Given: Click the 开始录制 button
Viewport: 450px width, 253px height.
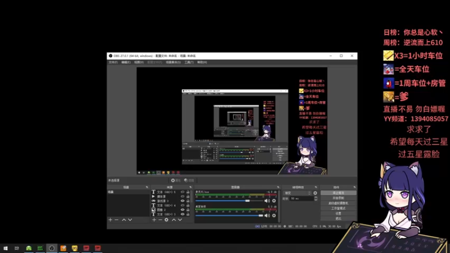Looking at the screenshot, I should pyautogui.click(x=339, y=198).
